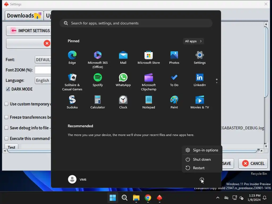Click the CANCEL button in Settings
272x204 pixels.
click(253, 163)
